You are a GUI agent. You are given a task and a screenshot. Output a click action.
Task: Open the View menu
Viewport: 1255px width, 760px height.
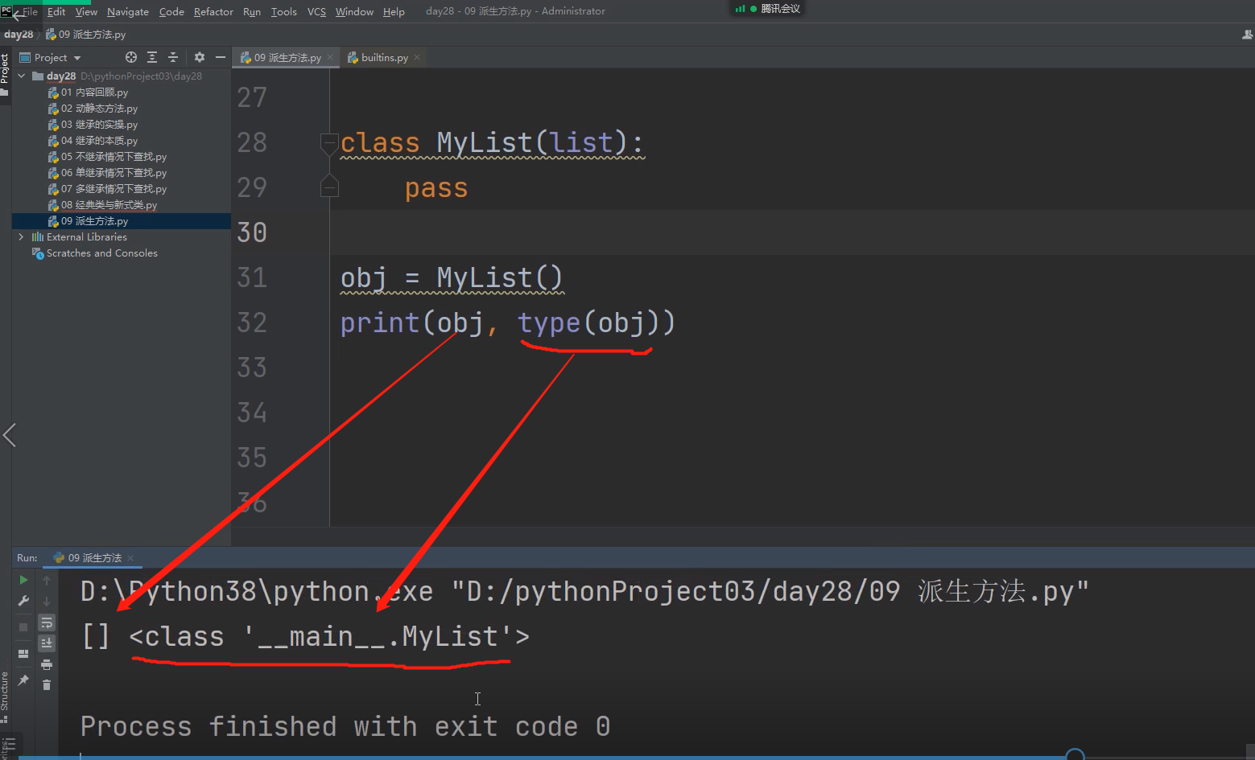tap(86, 11)
